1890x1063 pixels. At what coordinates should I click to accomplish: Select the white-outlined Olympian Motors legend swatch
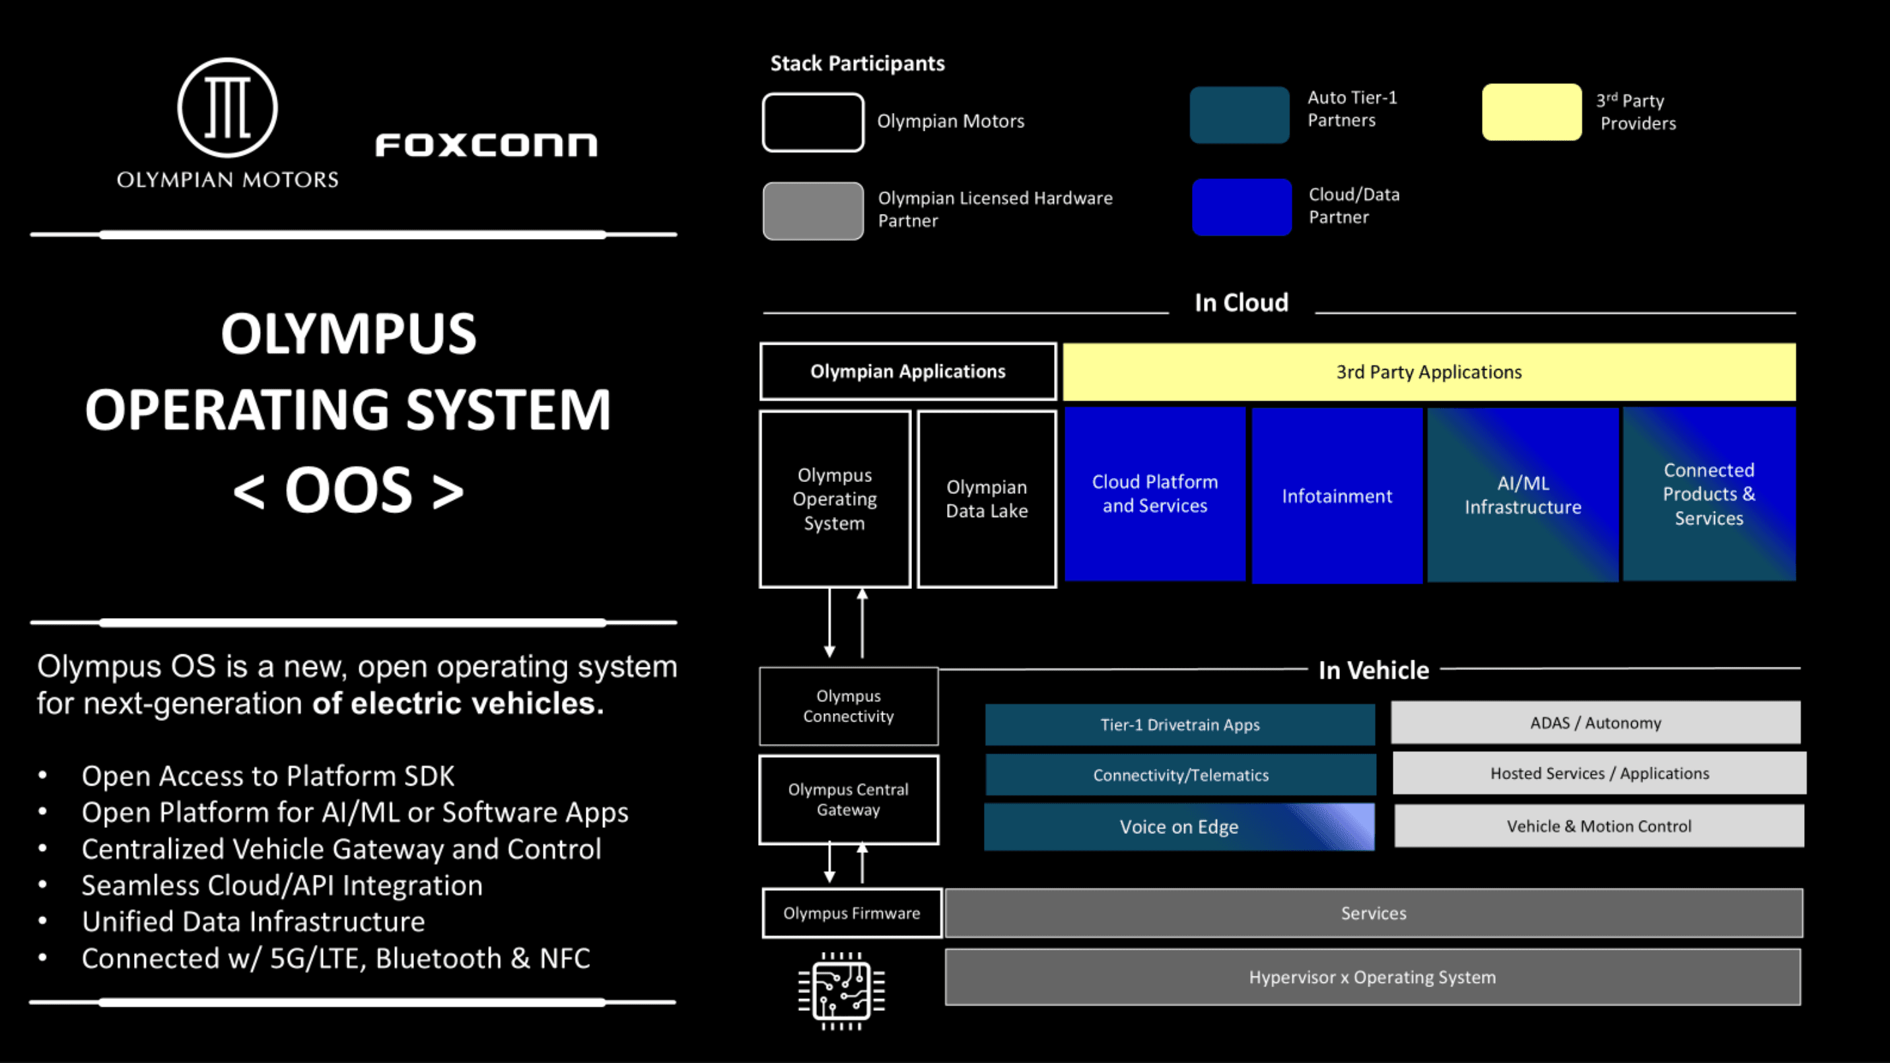[813, 123]
